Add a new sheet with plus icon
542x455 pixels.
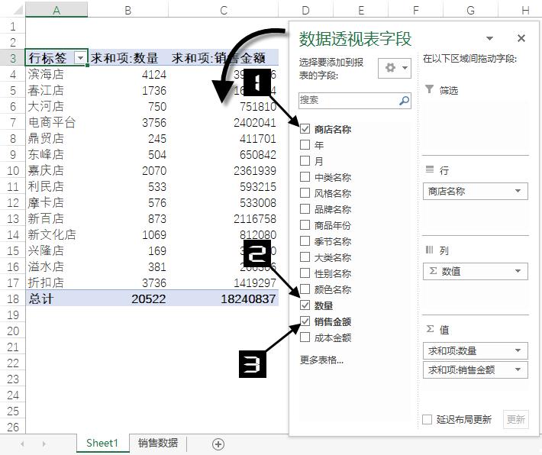tap(218, 444)
